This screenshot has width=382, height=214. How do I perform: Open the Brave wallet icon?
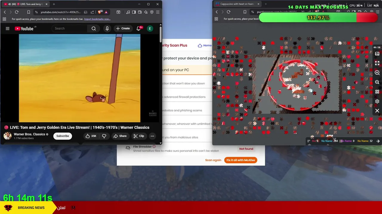click(140, 12)
